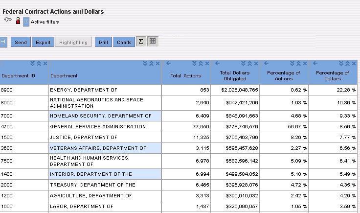Image resolution: width=360 pixels, height=213 pixels.
Task: Open the Charts button
Action: click(124, 42)
